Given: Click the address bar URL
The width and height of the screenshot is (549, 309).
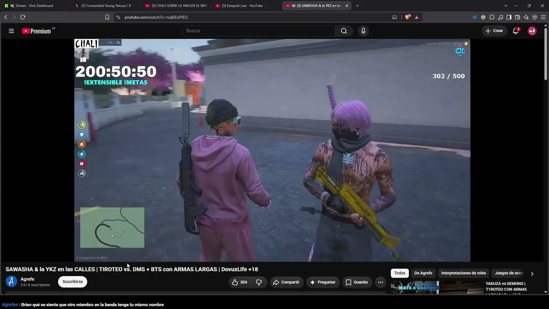Looking at the screenshot, I should (156, 17).
